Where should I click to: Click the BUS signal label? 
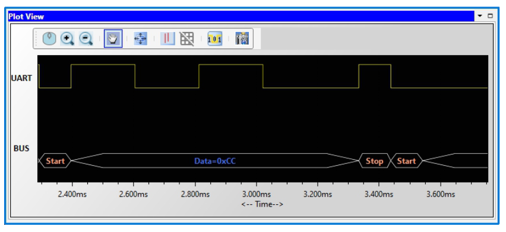pos(21,149)
